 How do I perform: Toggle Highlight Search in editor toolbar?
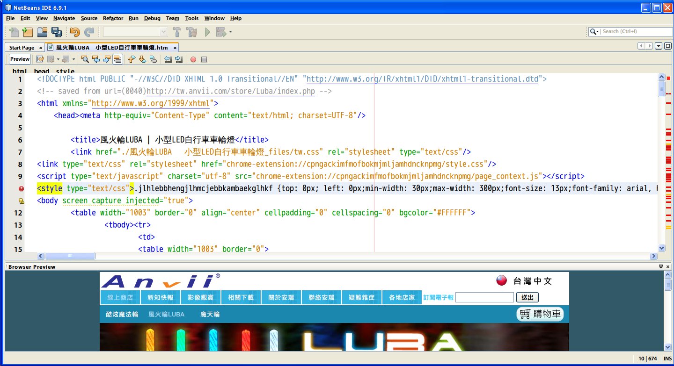[x=117, y=59]
